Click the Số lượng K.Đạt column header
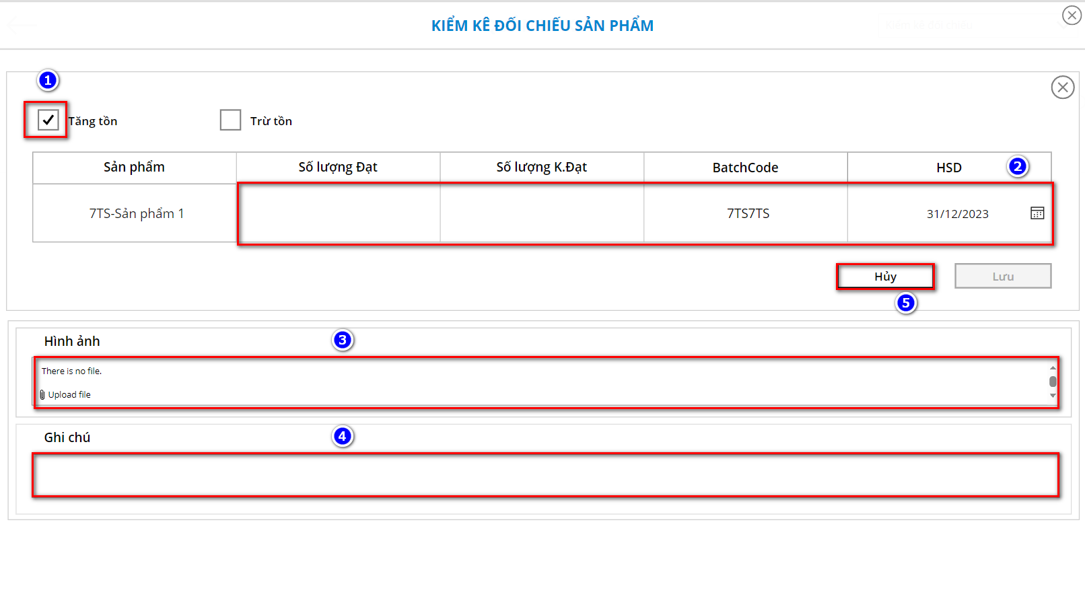Screen dimensions: 1085x611 point(542,168)
